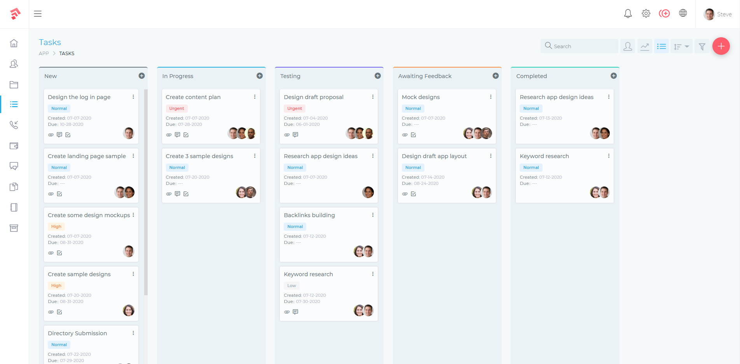Image resolution: width=740 pixels, height=364 pixels.
Task: Open the checklist on 'Create content plan' card
Action: click(186, 134)
